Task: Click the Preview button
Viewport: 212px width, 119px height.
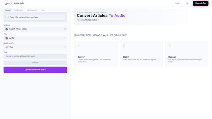Action: (x=35, y=62)
